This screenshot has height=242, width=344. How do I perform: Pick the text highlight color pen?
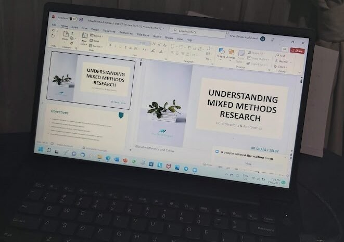(153, 50)
